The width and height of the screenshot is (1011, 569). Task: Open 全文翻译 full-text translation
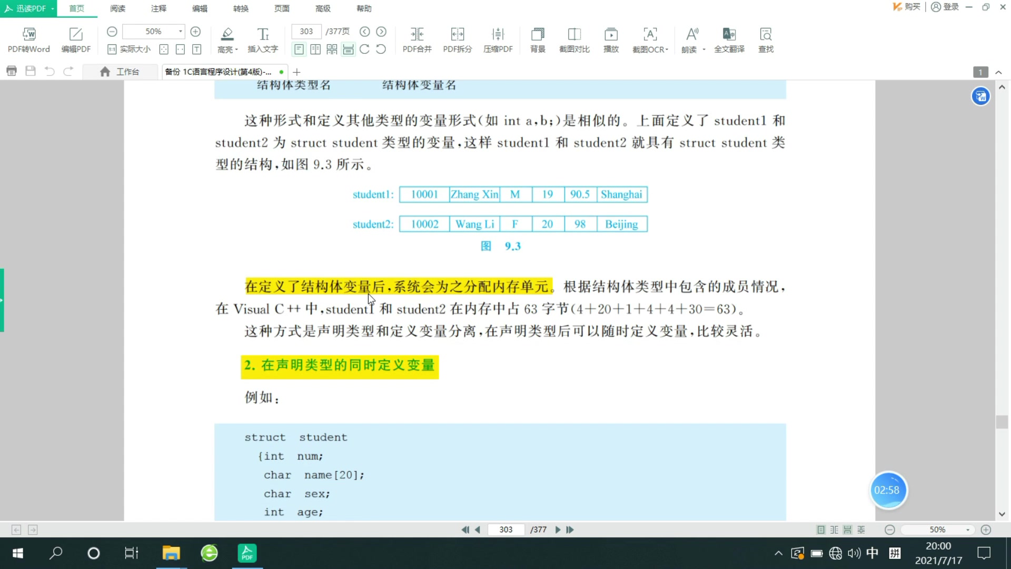tap(729, 40)
